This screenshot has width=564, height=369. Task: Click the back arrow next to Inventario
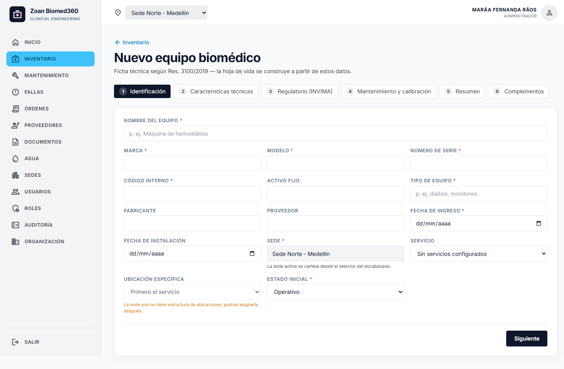tap(118, 42)
